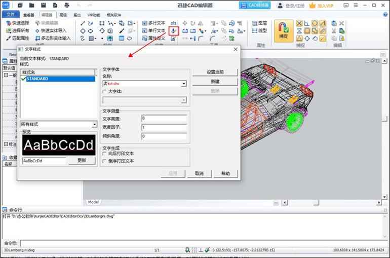Viewport: 390px width, 258px height.
Task: Click the print icon in the title bar
Action: (x=67, y=5)
